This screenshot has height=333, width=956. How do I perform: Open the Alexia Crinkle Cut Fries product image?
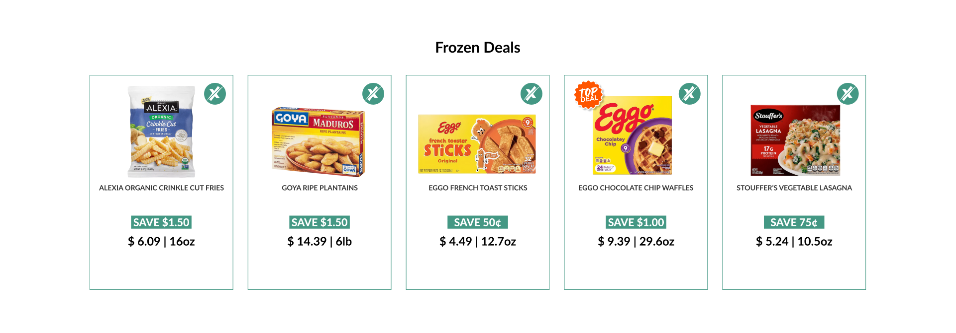[x=161, y=132]
